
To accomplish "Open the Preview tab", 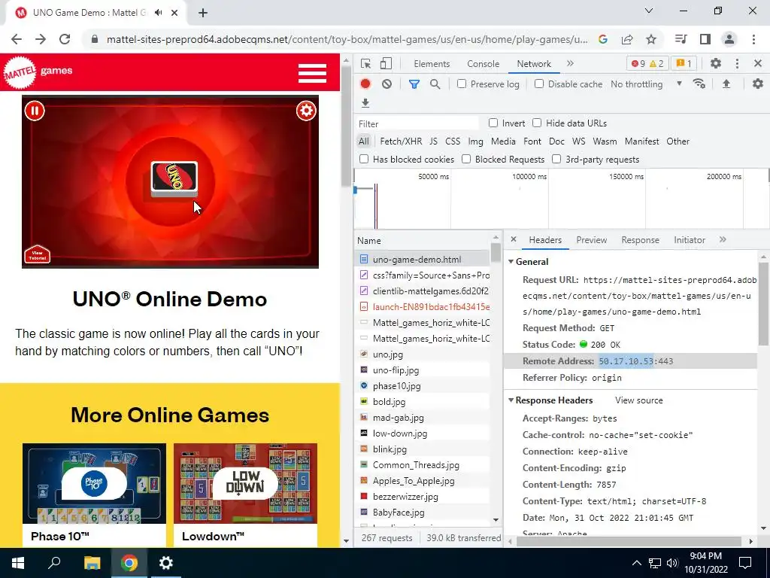I will [x=591, y=240].
